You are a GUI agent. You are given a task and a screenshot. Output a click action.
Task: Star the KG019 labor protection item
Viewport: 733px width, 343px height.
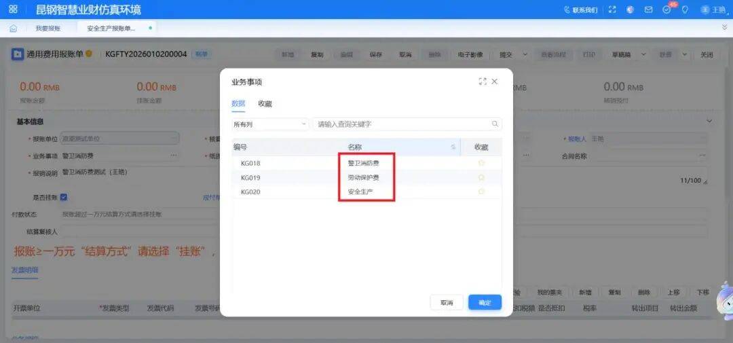pyautogui.click(x=481, y=177)
